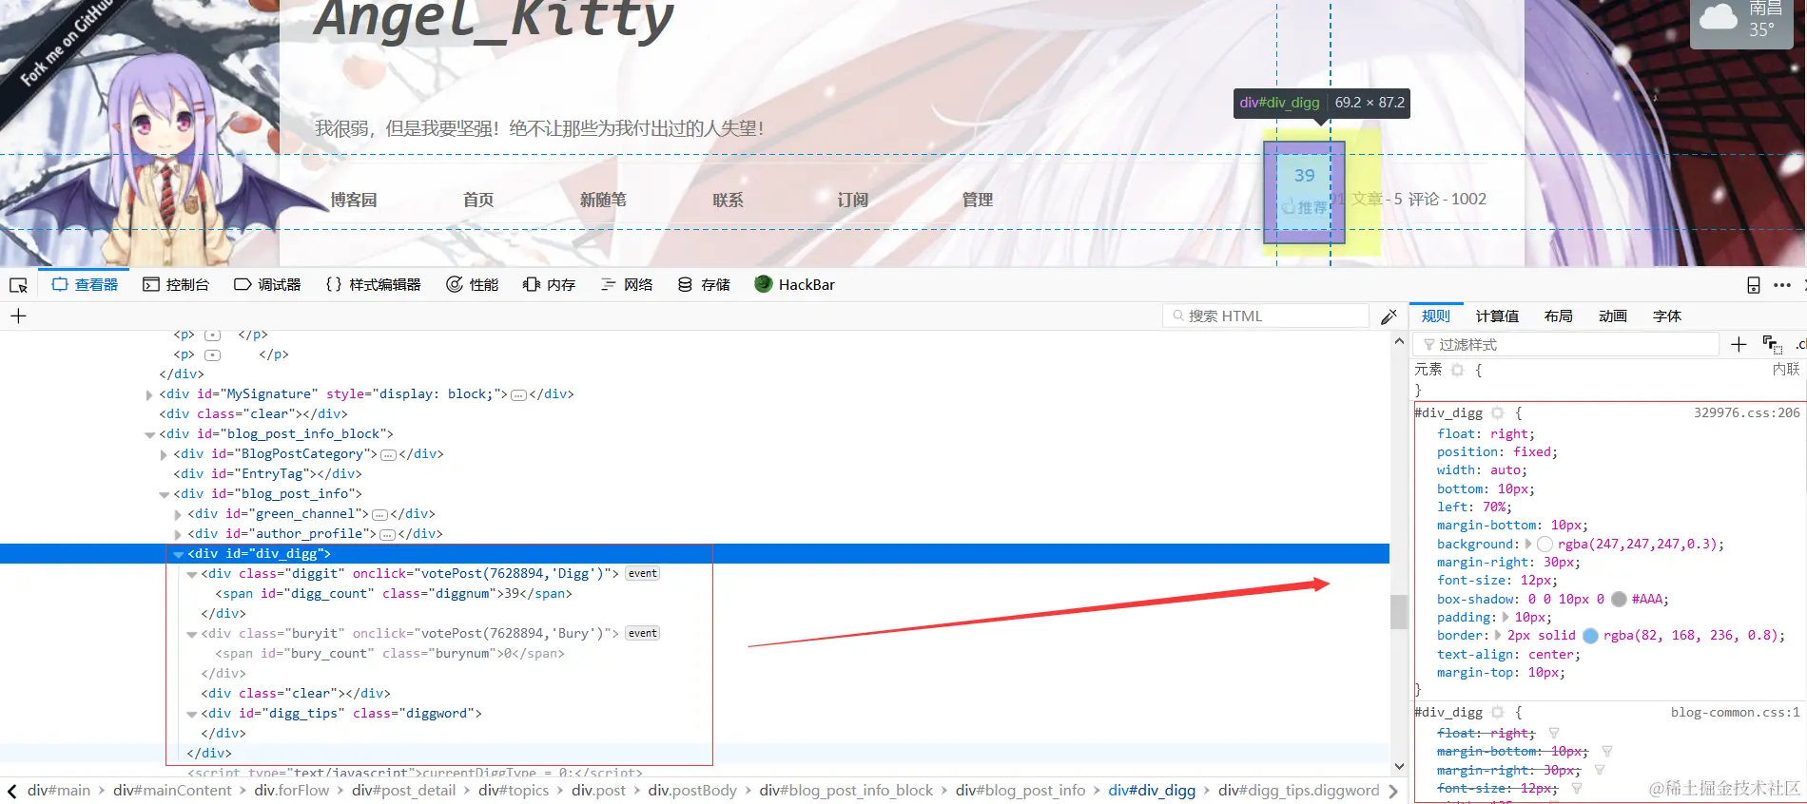The width and height of the screenshot is (1807, 804).
Task: Click the float: right declaration value
Action: (1509, 433)
